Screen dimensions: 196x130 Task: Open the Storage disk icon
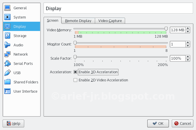(x=8, y=36)
